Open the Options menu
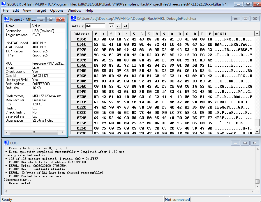This screenshot has height=202, width=261. [x=57, y=10]
